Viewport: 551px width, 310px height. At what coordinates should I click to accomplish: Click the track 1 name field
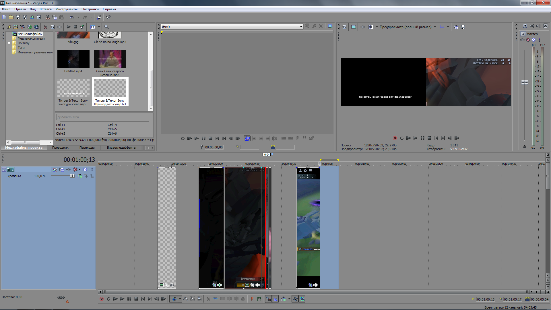pyautogui.click(x=32, y=170)
